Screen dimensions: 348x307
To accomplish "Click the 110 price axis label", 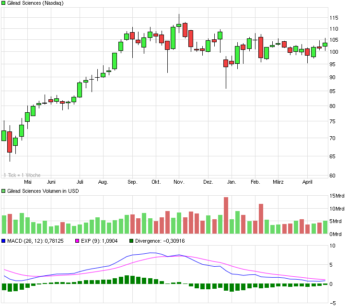I will [x=334, y=29].
